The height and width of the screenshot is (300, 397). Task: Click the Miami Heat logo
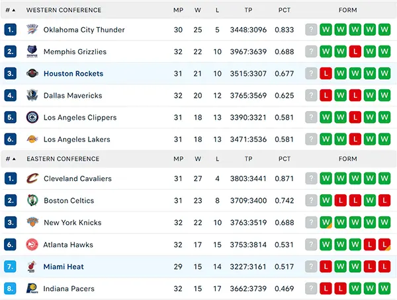[x=32, y=266]
